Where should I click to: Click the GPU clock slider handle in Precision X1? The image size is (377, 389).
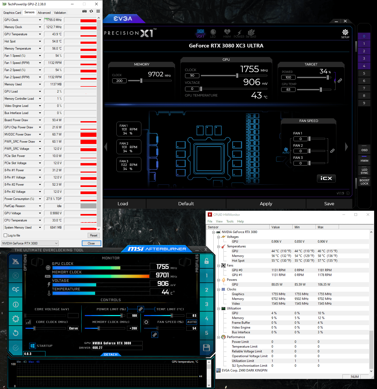tap(237, 76)
